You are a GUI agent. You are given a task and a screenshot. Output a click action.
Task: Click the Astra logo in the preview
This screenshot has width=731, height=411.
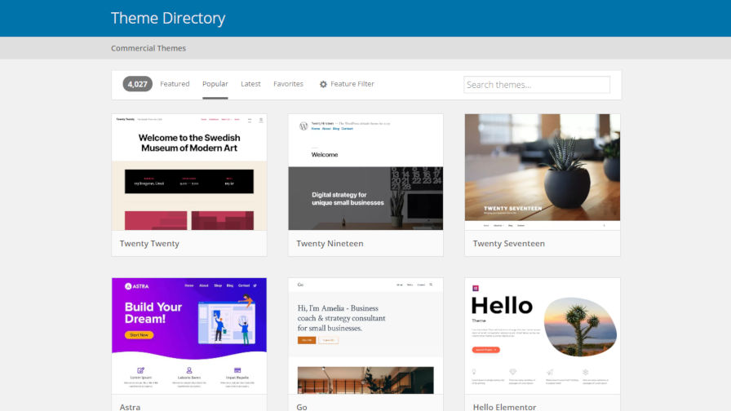(x=136, y=286)
